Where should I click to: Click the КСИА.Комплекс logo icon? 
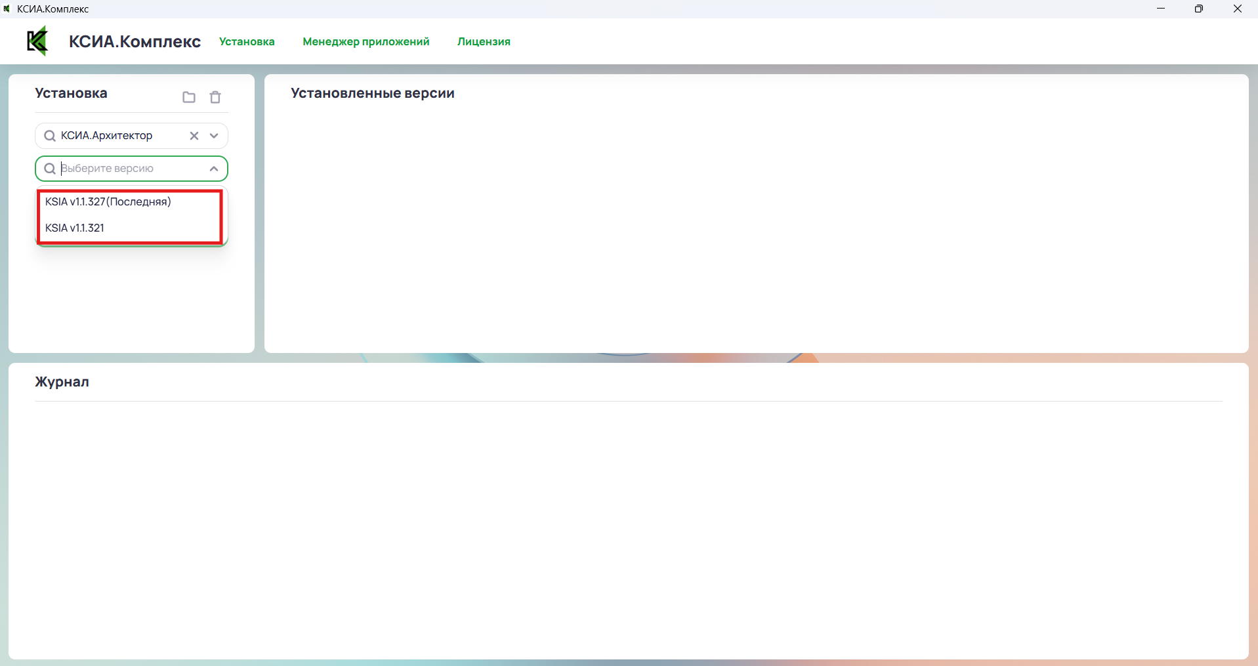click(37, 41)
